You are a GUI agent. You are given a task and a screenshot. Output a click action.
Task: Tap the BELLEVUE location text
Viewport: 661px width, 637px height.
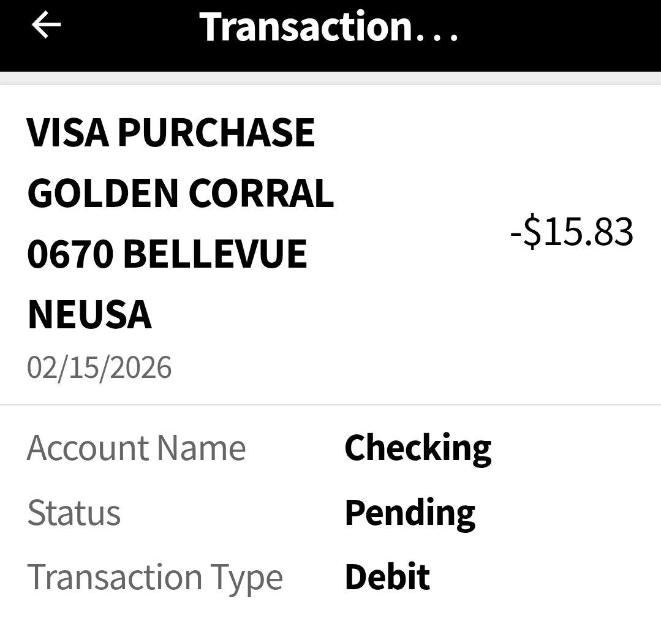[x=215, y=254]
